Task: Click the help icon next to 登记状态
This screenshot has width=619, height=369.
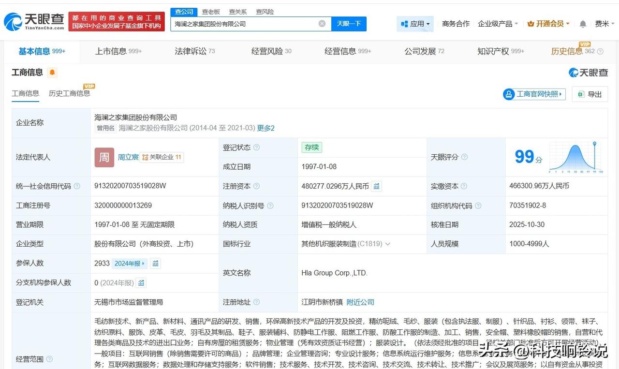Action: [x=256, y=148]
